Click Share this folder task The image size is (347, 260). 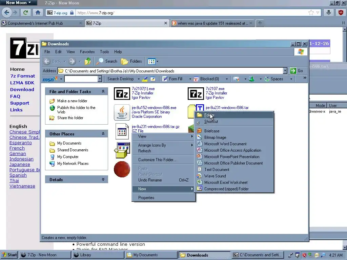point(70,118)
